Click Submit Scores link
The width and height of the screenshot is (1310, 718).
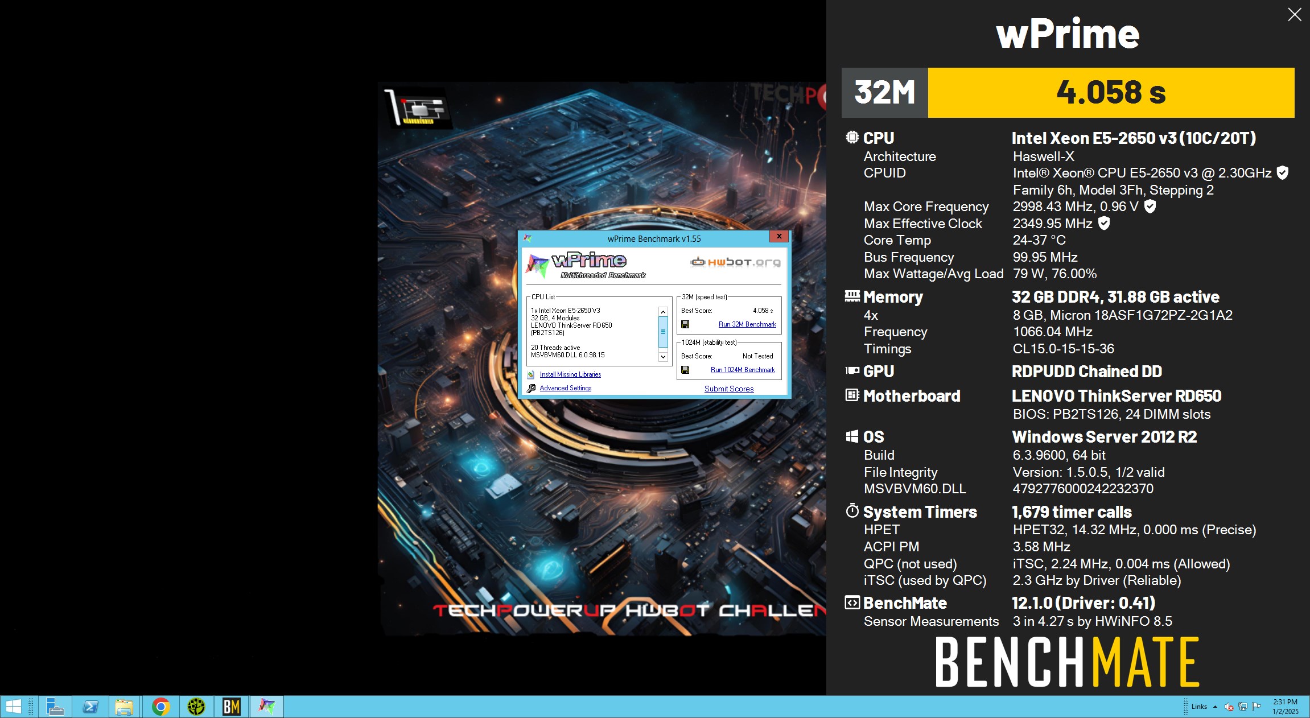(x=729, y=389)
